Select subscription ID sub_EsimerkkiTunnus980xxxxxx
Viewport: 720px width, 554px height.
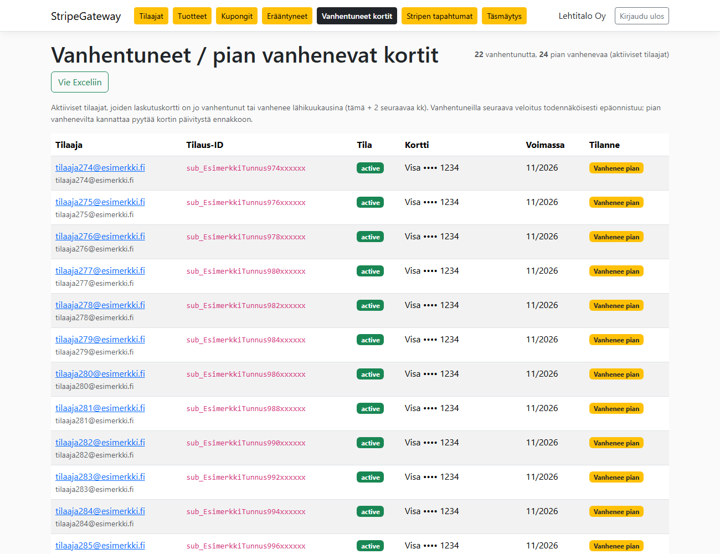point(246,271)
